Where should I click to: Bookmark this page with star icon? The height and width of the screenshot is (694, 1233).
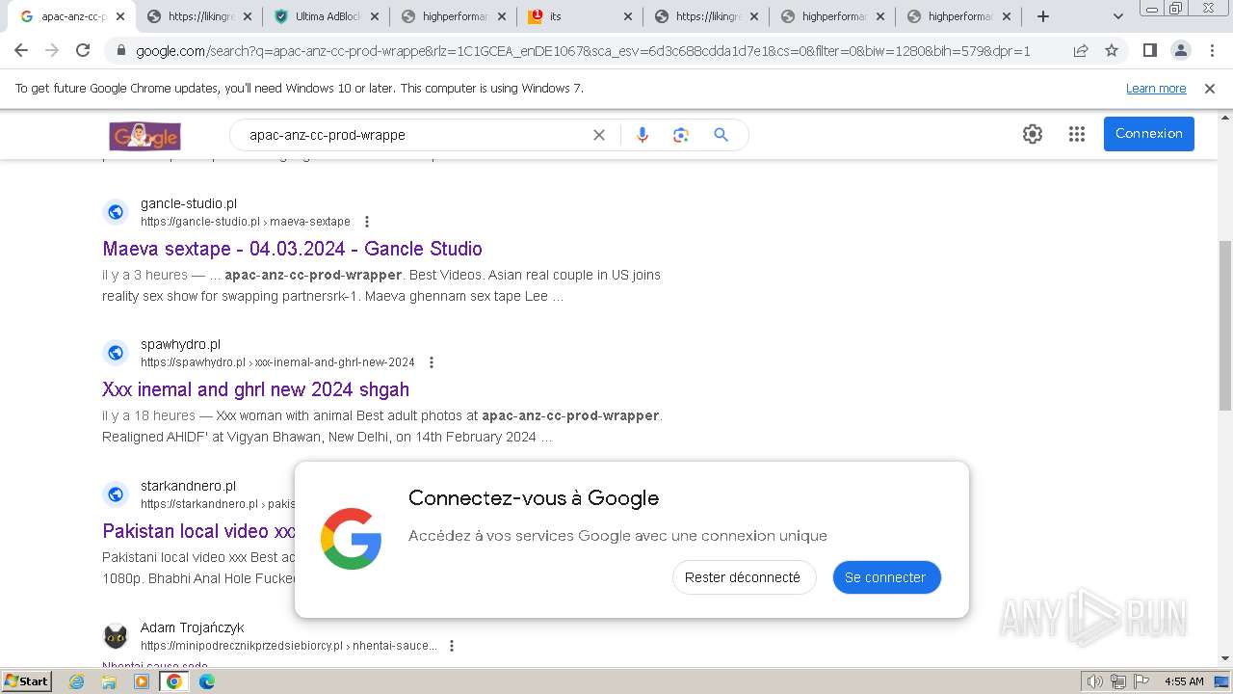click(x=1112, y=50)
